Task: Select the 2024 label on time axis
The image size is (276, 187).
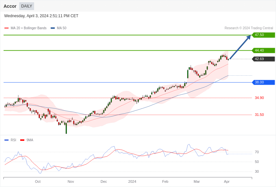Action: (132, 181)
